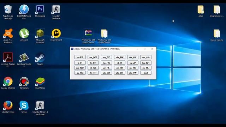Select the Photoshop CS6 By MrCheche folder
This screenshot has height=127, width=226.
(x=105, y=36)
